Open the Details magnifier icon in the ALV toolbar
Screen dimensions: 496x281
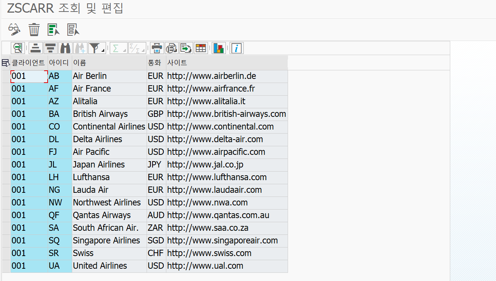pos(18,48)
